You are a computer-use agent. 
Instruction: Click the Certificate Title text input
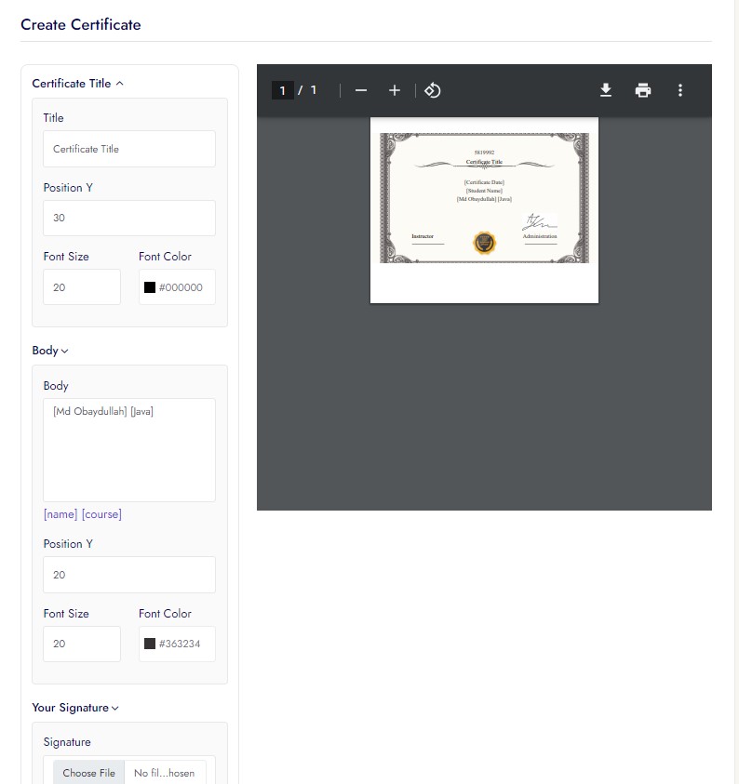tap(129, 149)
